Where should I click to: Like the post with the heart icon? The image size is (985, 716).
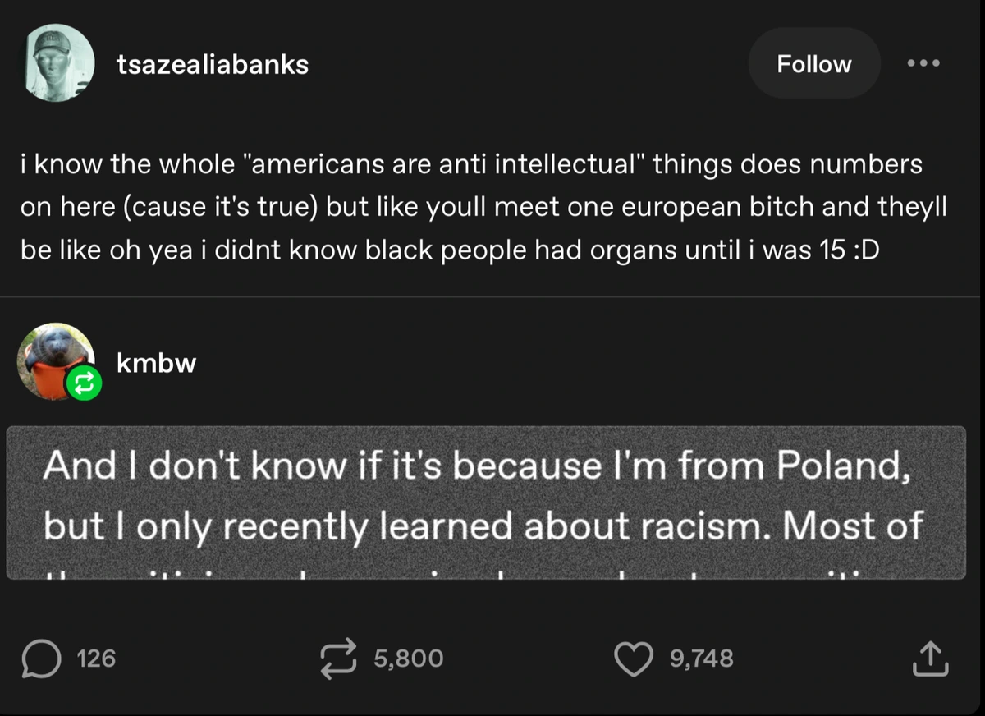pos(633,659)
